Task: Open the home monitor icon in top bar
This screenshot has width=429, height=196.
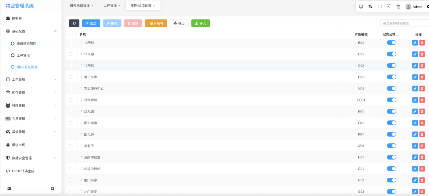Action: point(361,7)
